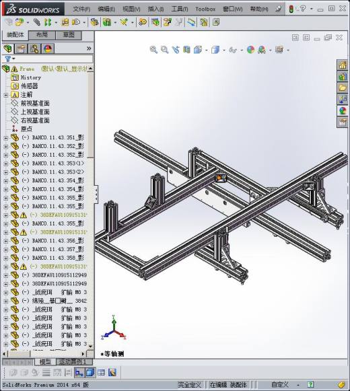Viewport: 350px width, 391px height.
Task: Open Edit Appearance color sphere
Action: coord(250,50)
